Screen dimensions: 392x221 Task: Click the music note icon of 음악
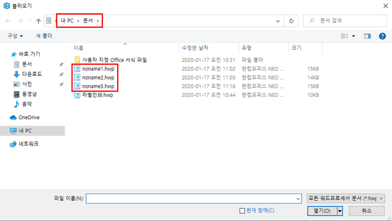pyautogui.click(x=17, y=104)
